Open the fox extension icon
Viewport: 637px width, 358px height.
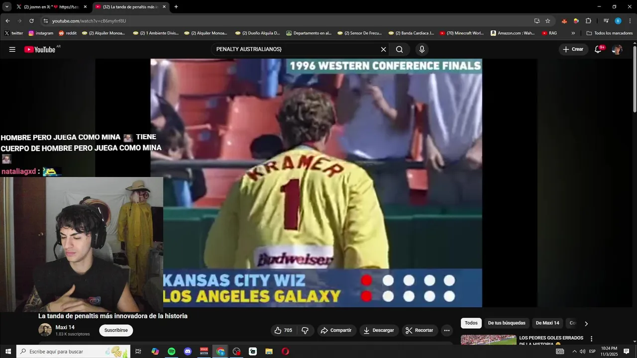[564, 21]
